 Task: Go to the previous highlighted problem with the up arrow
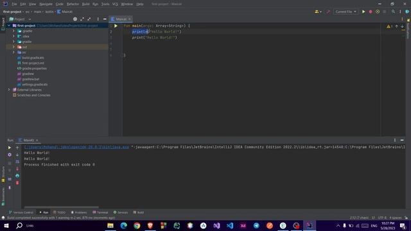click(x=397, y=26)
